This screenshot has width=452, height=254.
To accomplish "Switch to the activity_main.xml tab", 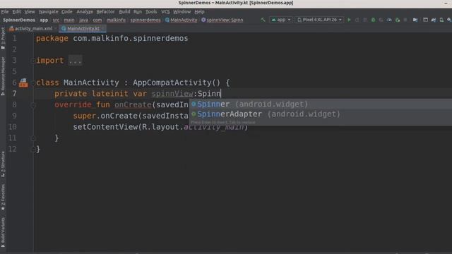I will [32, 28].
